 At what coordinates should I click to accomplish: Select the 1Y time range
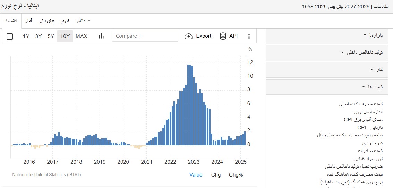tap(26, 36)
